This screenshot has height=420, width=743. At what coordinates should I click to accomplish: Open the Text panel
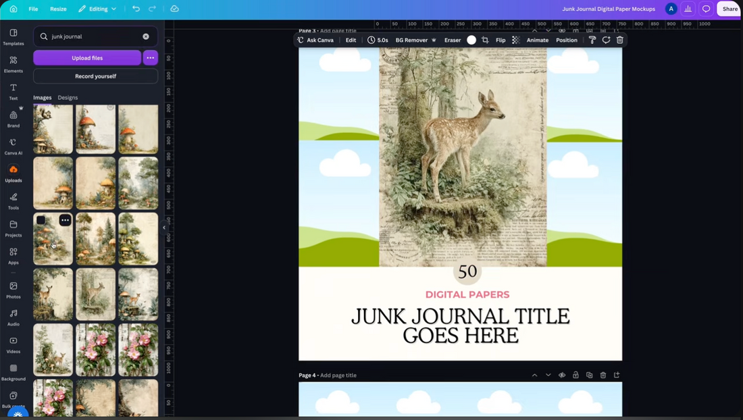[x=14, y=91]
